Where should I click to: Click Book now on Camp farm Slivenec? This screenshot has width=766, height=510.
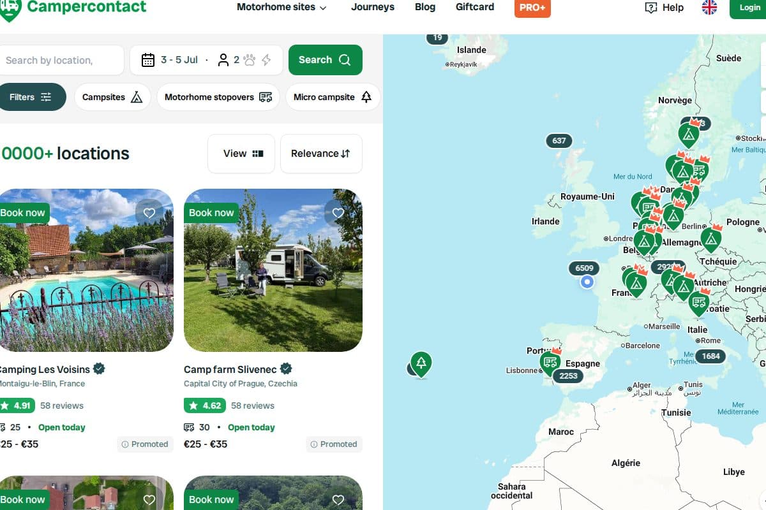click(x=211, y=213)
